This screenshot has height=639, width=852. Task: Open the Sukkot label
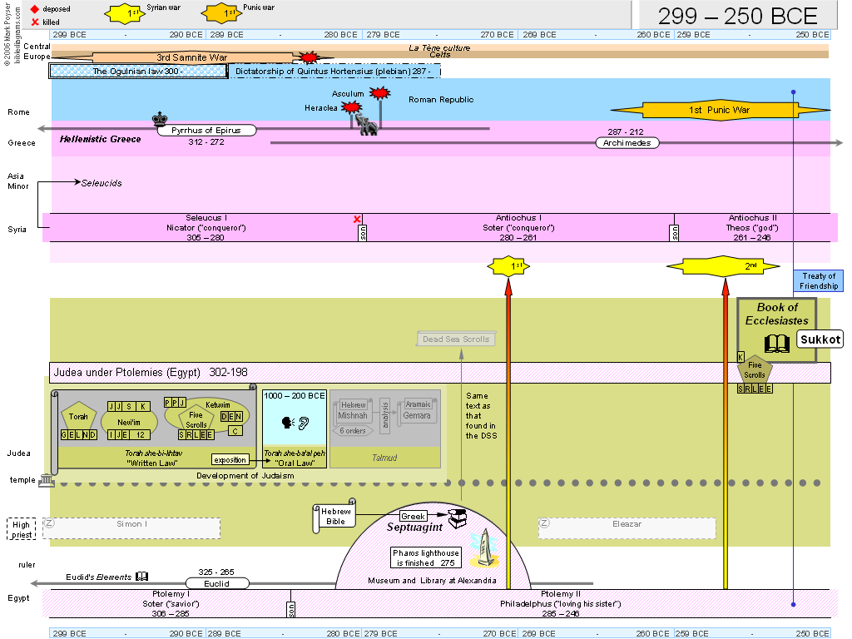pos(820,339)
